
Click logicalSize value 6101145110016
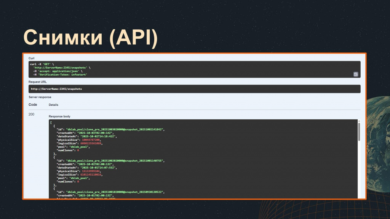point(91,175)
